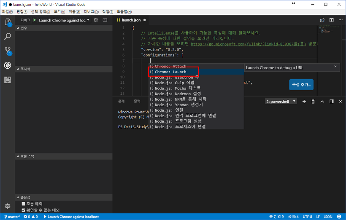Select Chrome: Attach suggestion
The image size is (346, 220).
pyautogui.click(x=196, y=66)
